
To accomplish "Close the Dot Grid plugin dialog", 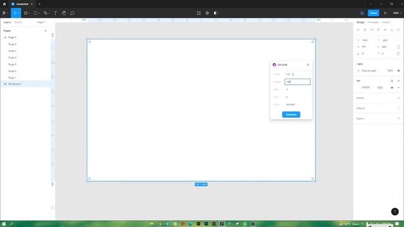I will pyautogui.click(x=308, y=64).
